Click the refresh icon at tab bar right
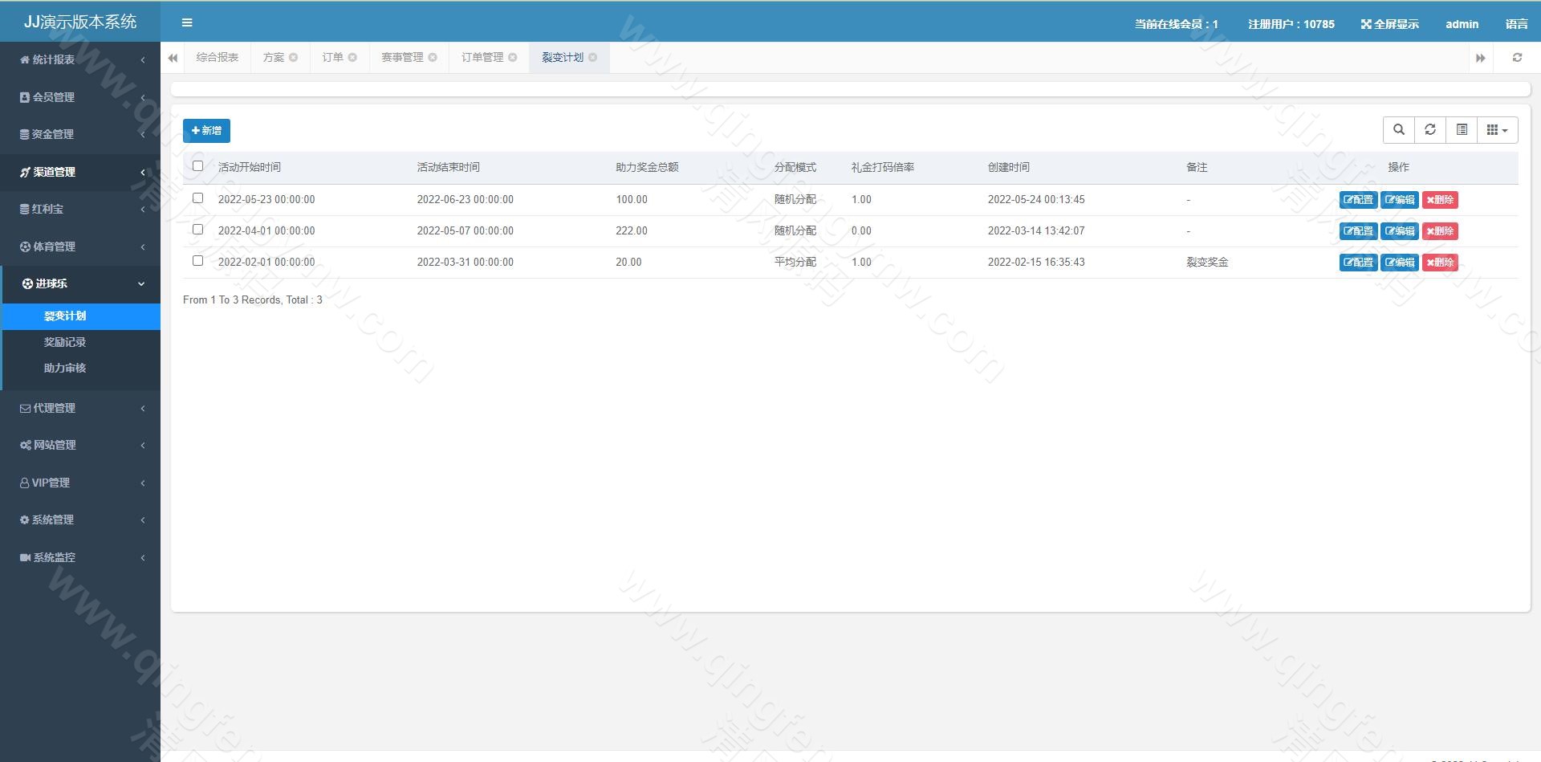The height and width of the screenshot is (762, 1541). click(x=1517, y=57)
